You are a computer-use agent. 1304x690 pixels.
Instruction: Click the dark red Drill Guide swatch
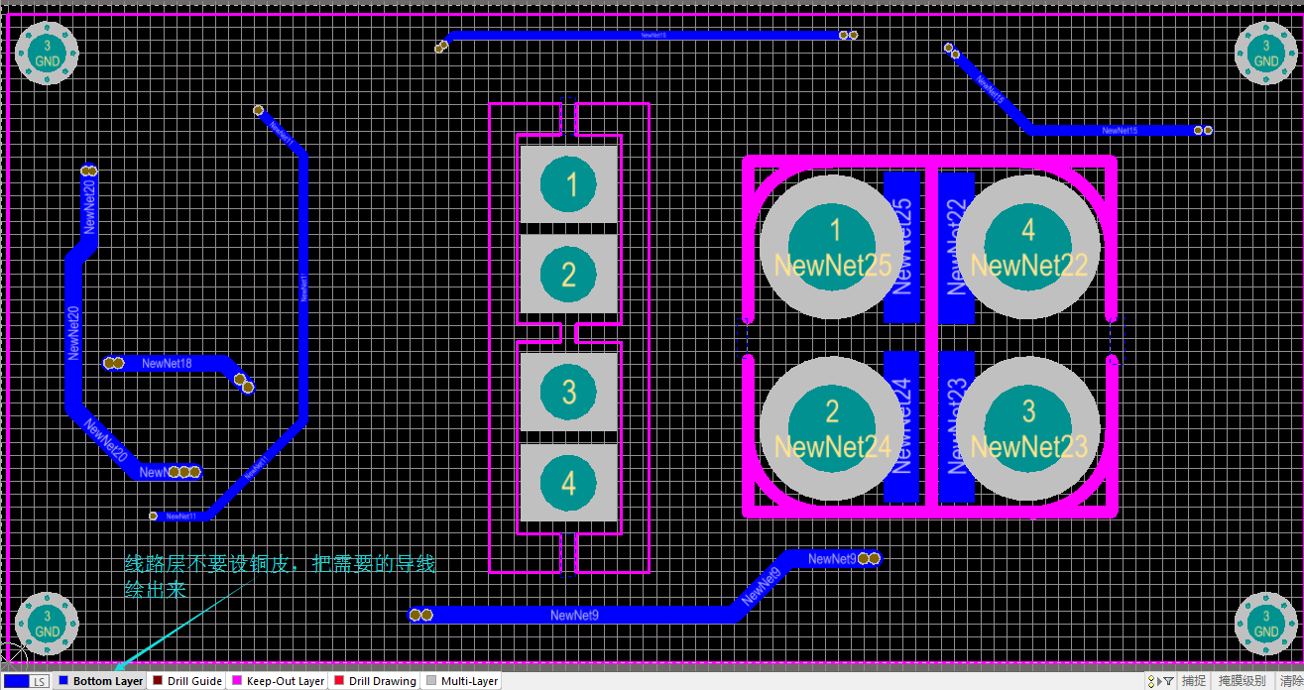click(x=158, y=681)
